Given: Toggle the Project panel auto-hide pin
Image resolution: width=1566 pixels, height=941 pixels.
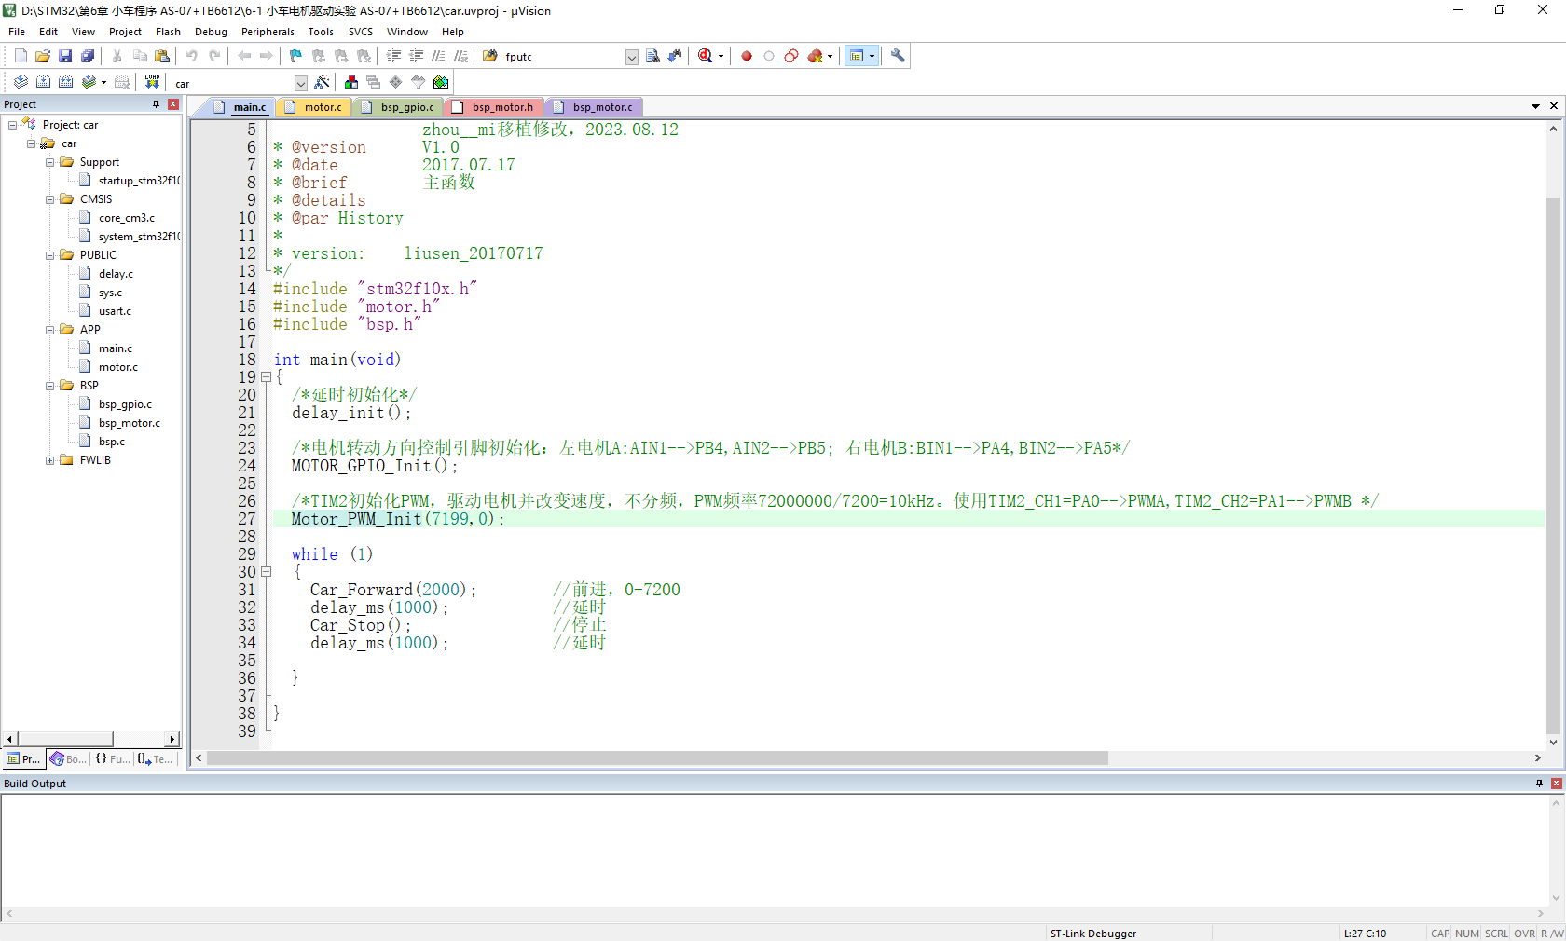Looking at the screenshot, I should [x=156, y=104].
